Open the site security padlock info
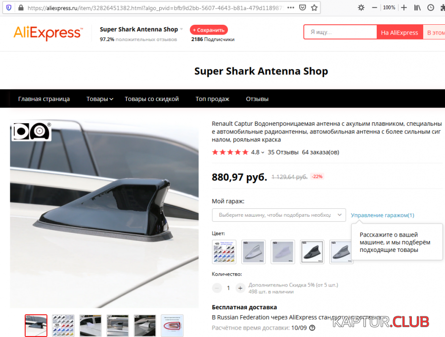This screenshot has height=337, width=445. (21, 8)
